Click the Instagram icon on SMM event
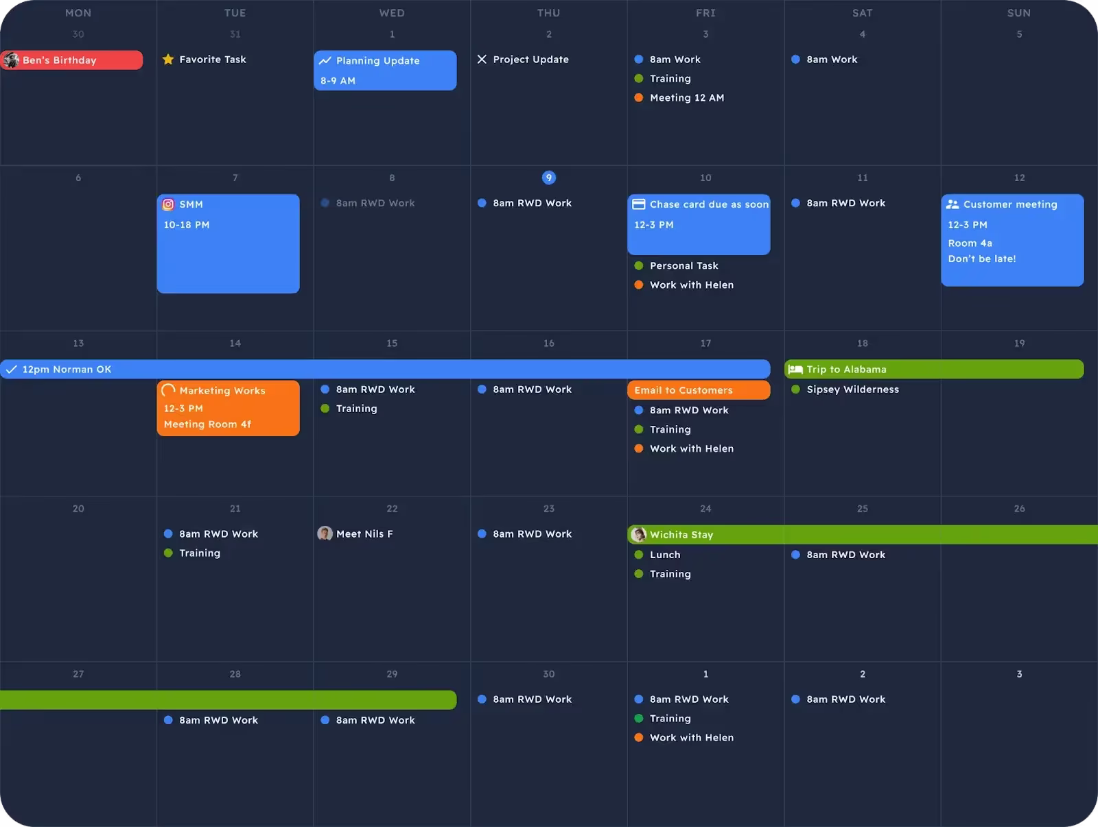Viewport: 1098px width, 827px height. pos(168,204)
